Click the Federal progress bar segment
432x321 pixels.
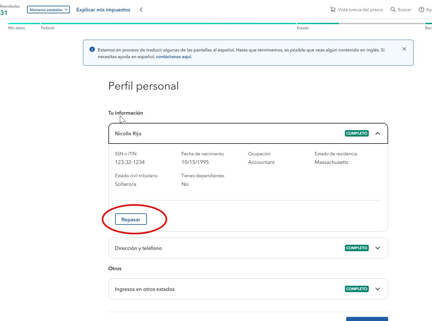point(168,23)
